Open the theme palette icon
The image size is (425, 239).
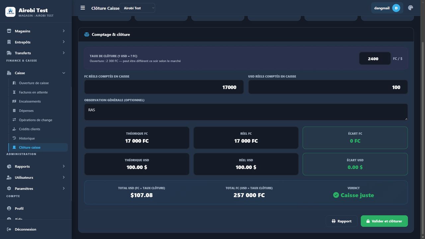[410, 8]
